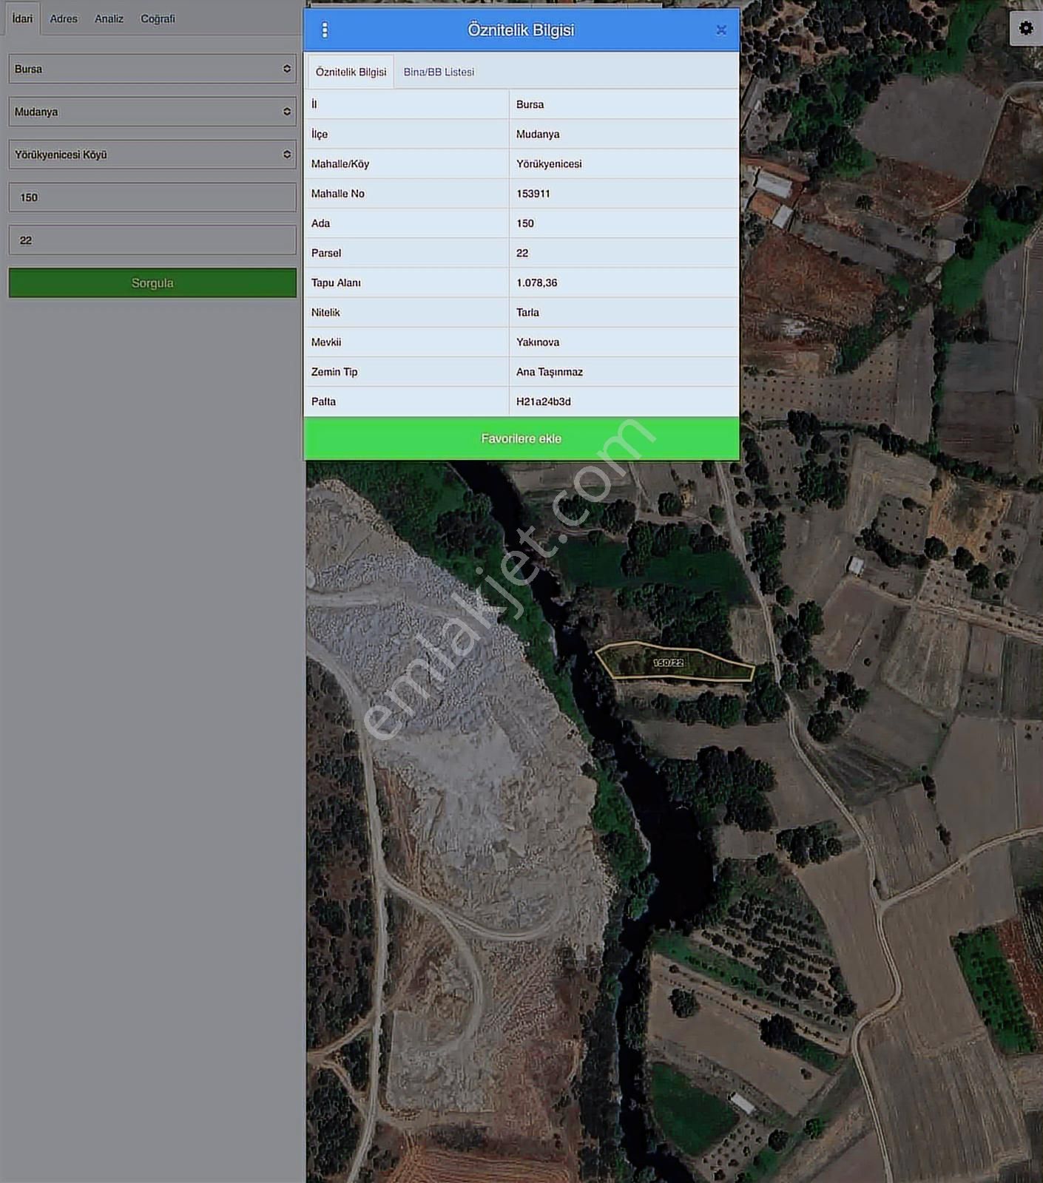1043x1183 pixels.
Task: Open the Bina/BB Listesi tab
Action: [x=439, y=72]
